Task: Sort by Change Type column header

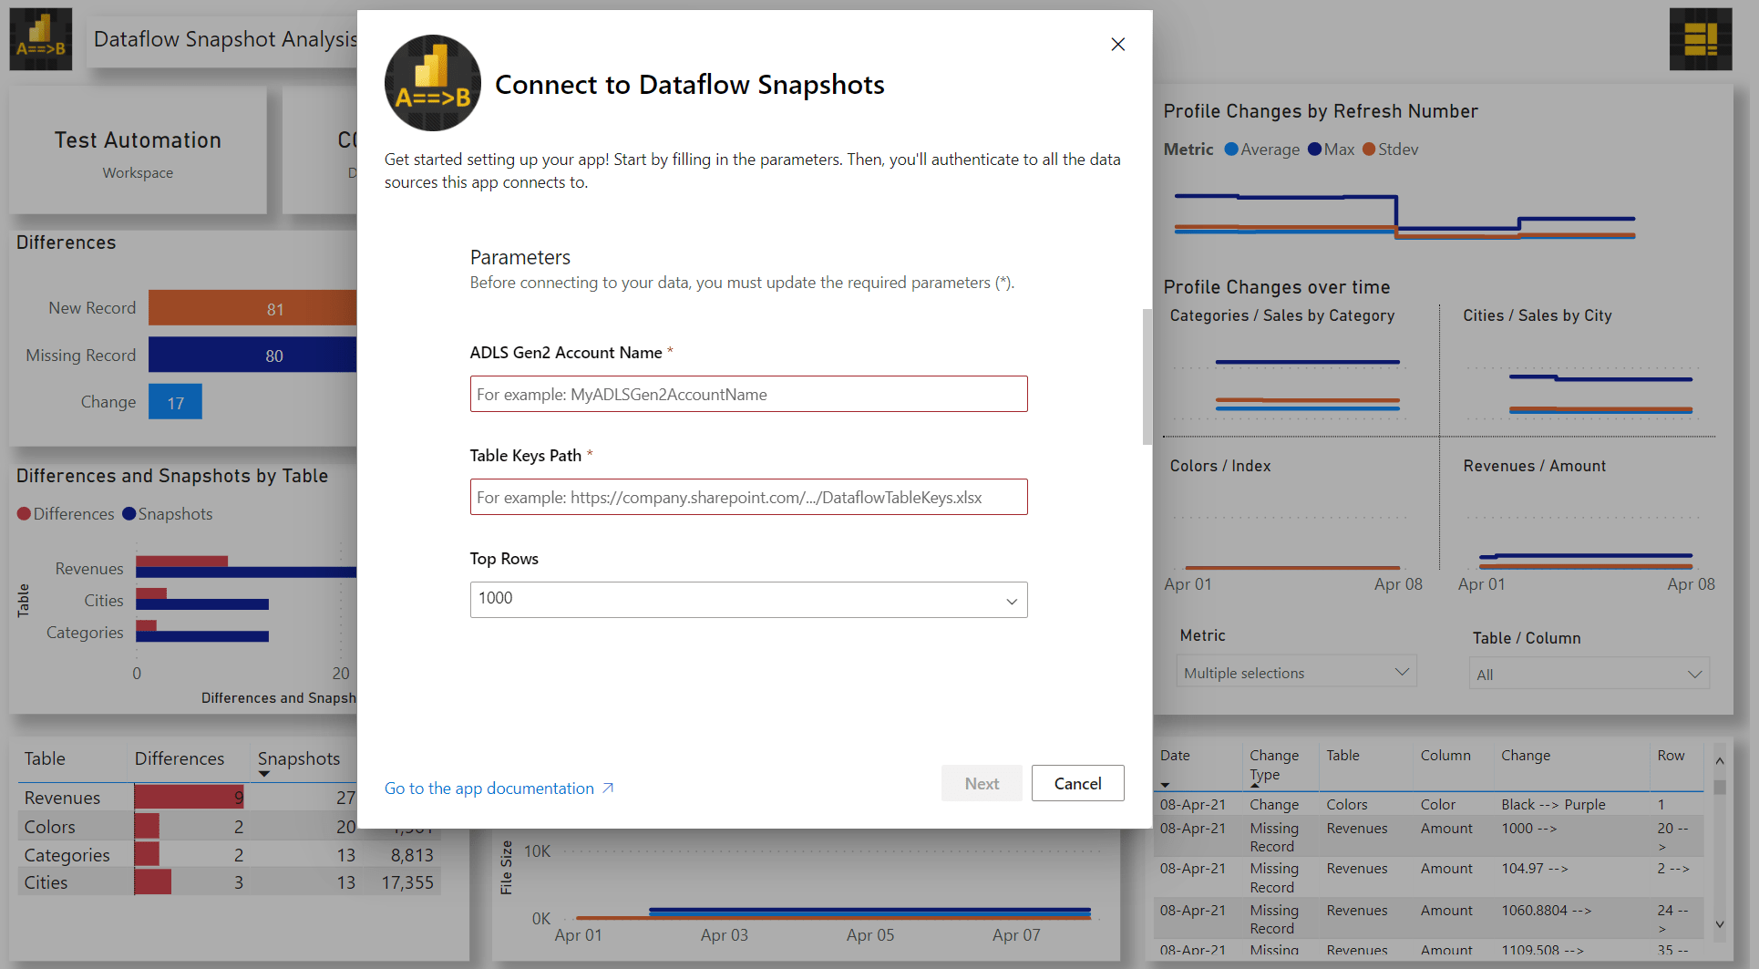Action: tap(1274, 764)
